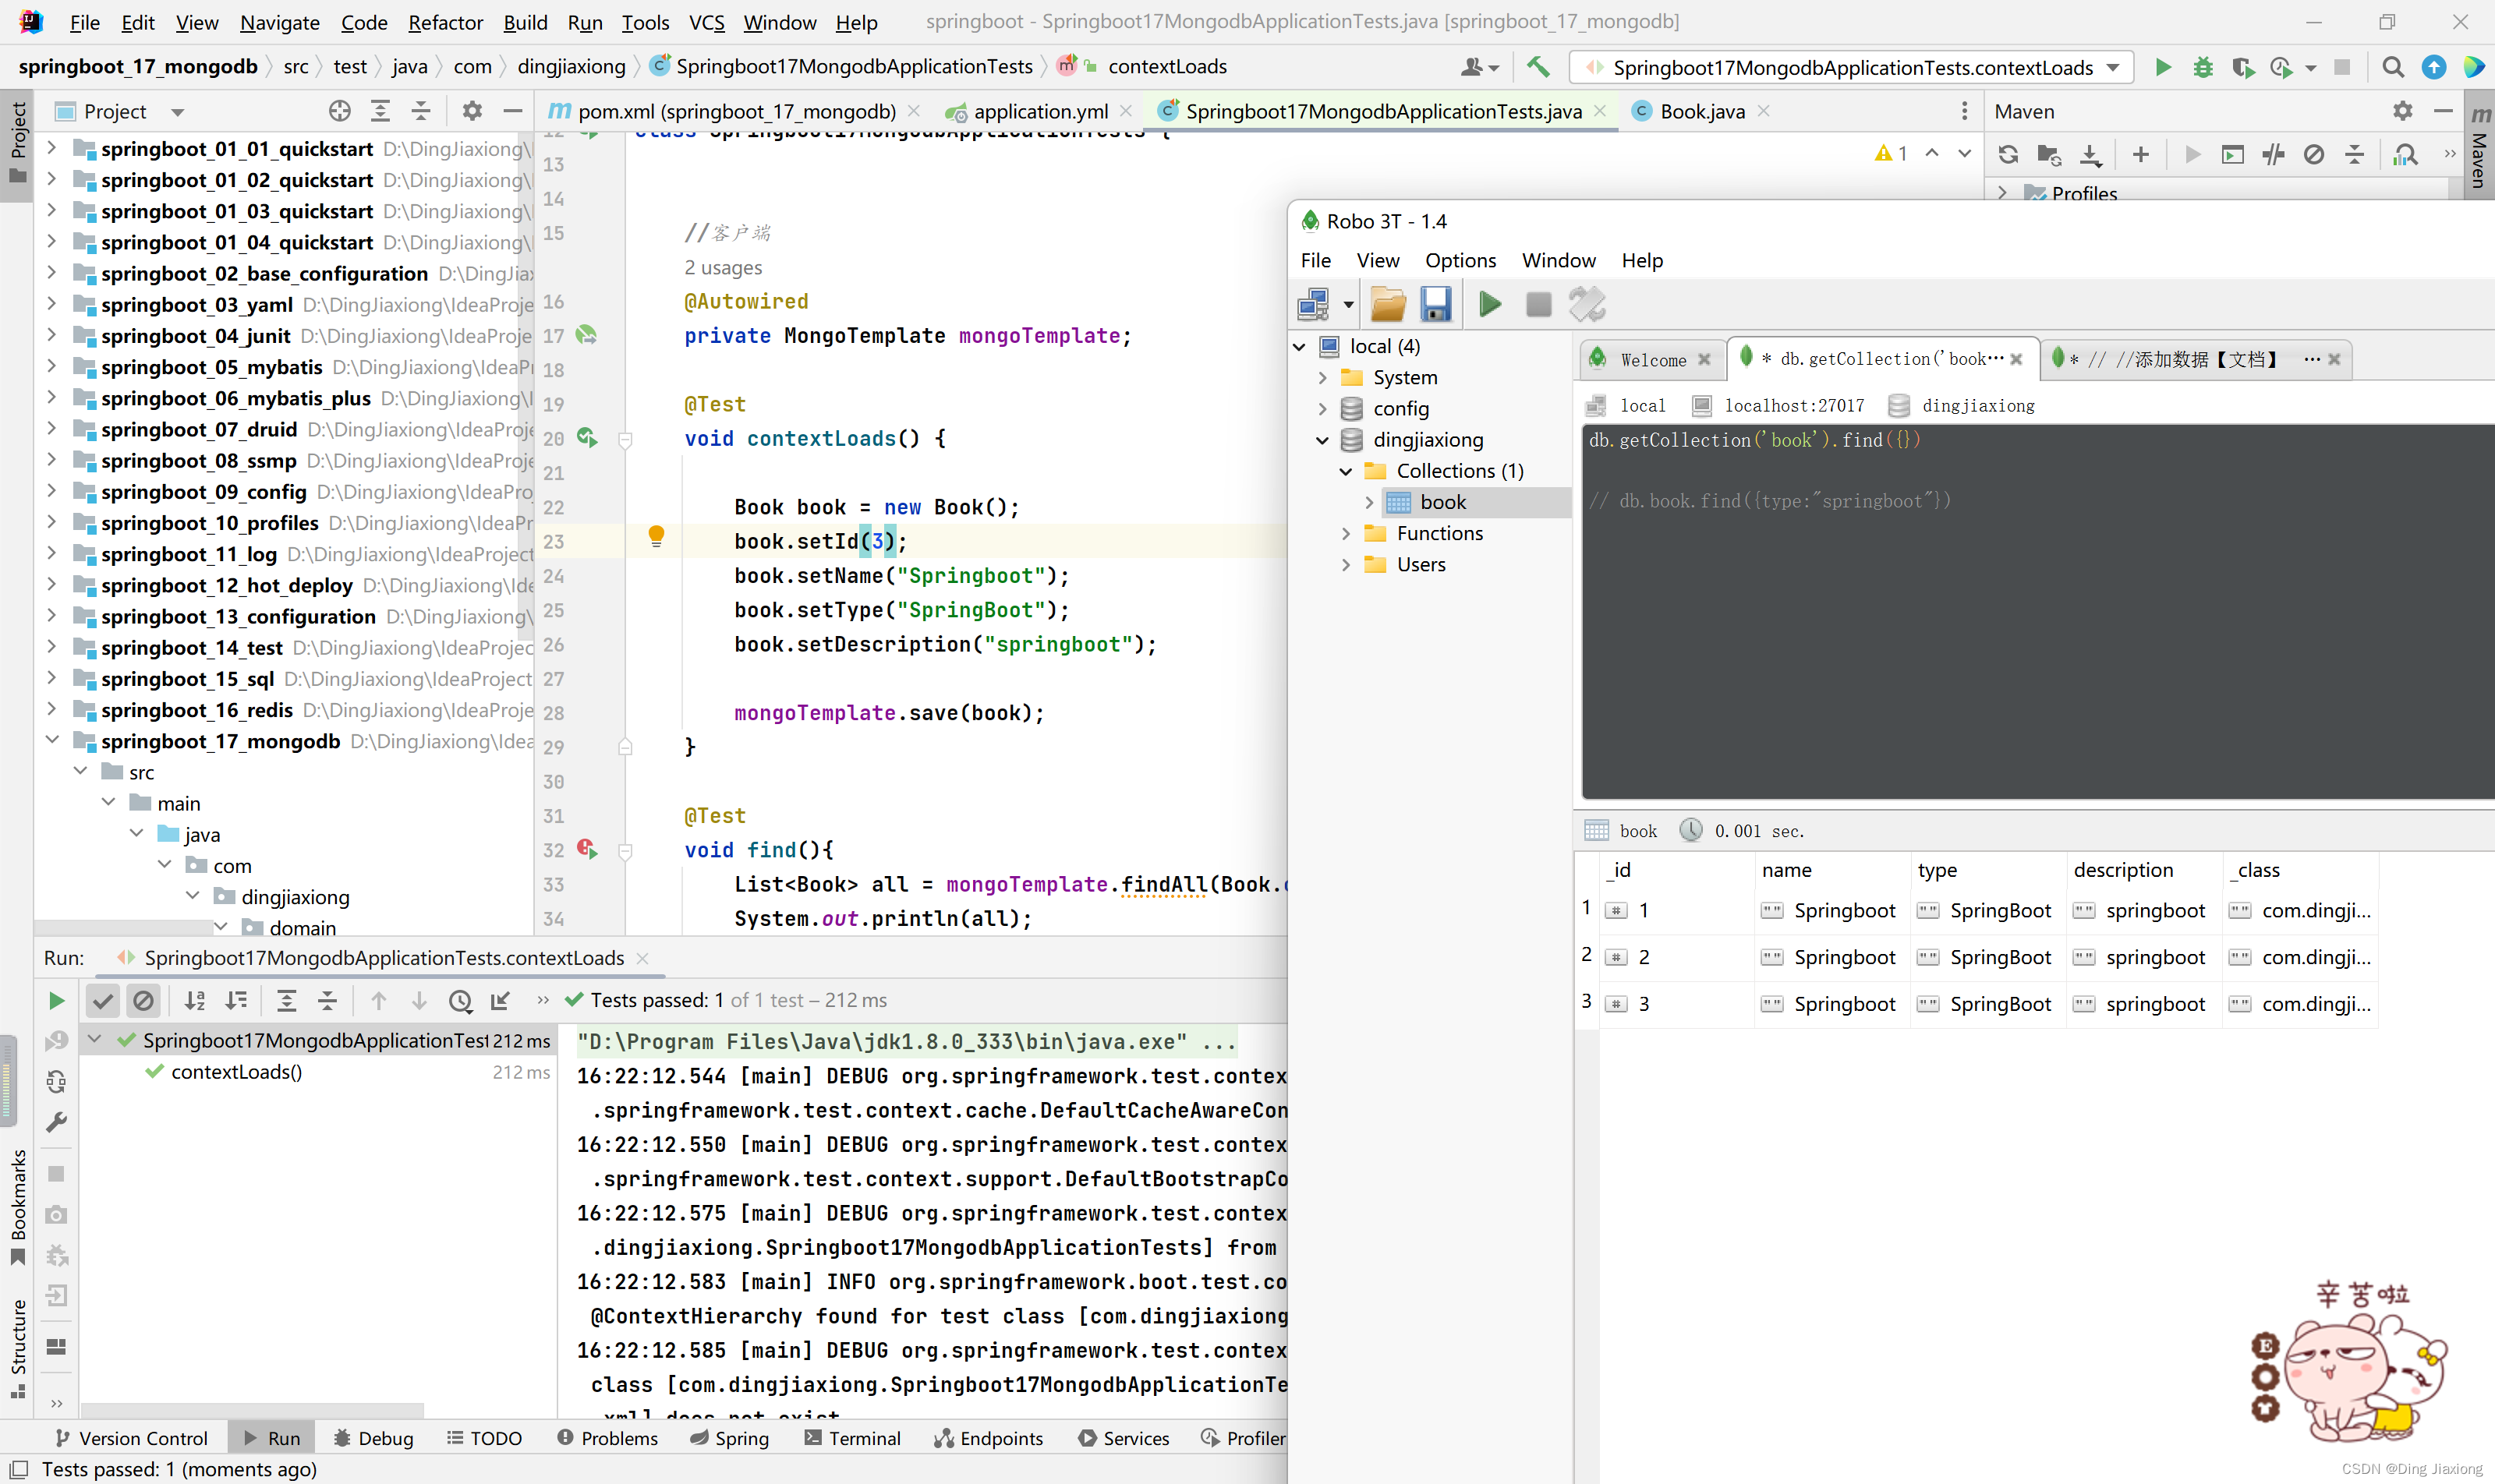Switch to Book.java editor tab

pyautogui.click(x=1702, y=111)
